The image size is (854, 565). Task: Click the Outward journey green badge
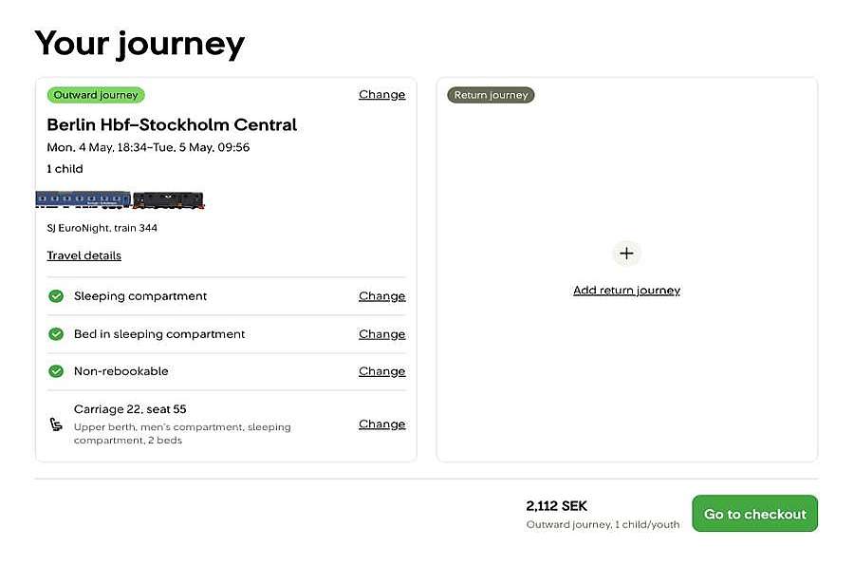pyautogui.click(x=96, y=95)
